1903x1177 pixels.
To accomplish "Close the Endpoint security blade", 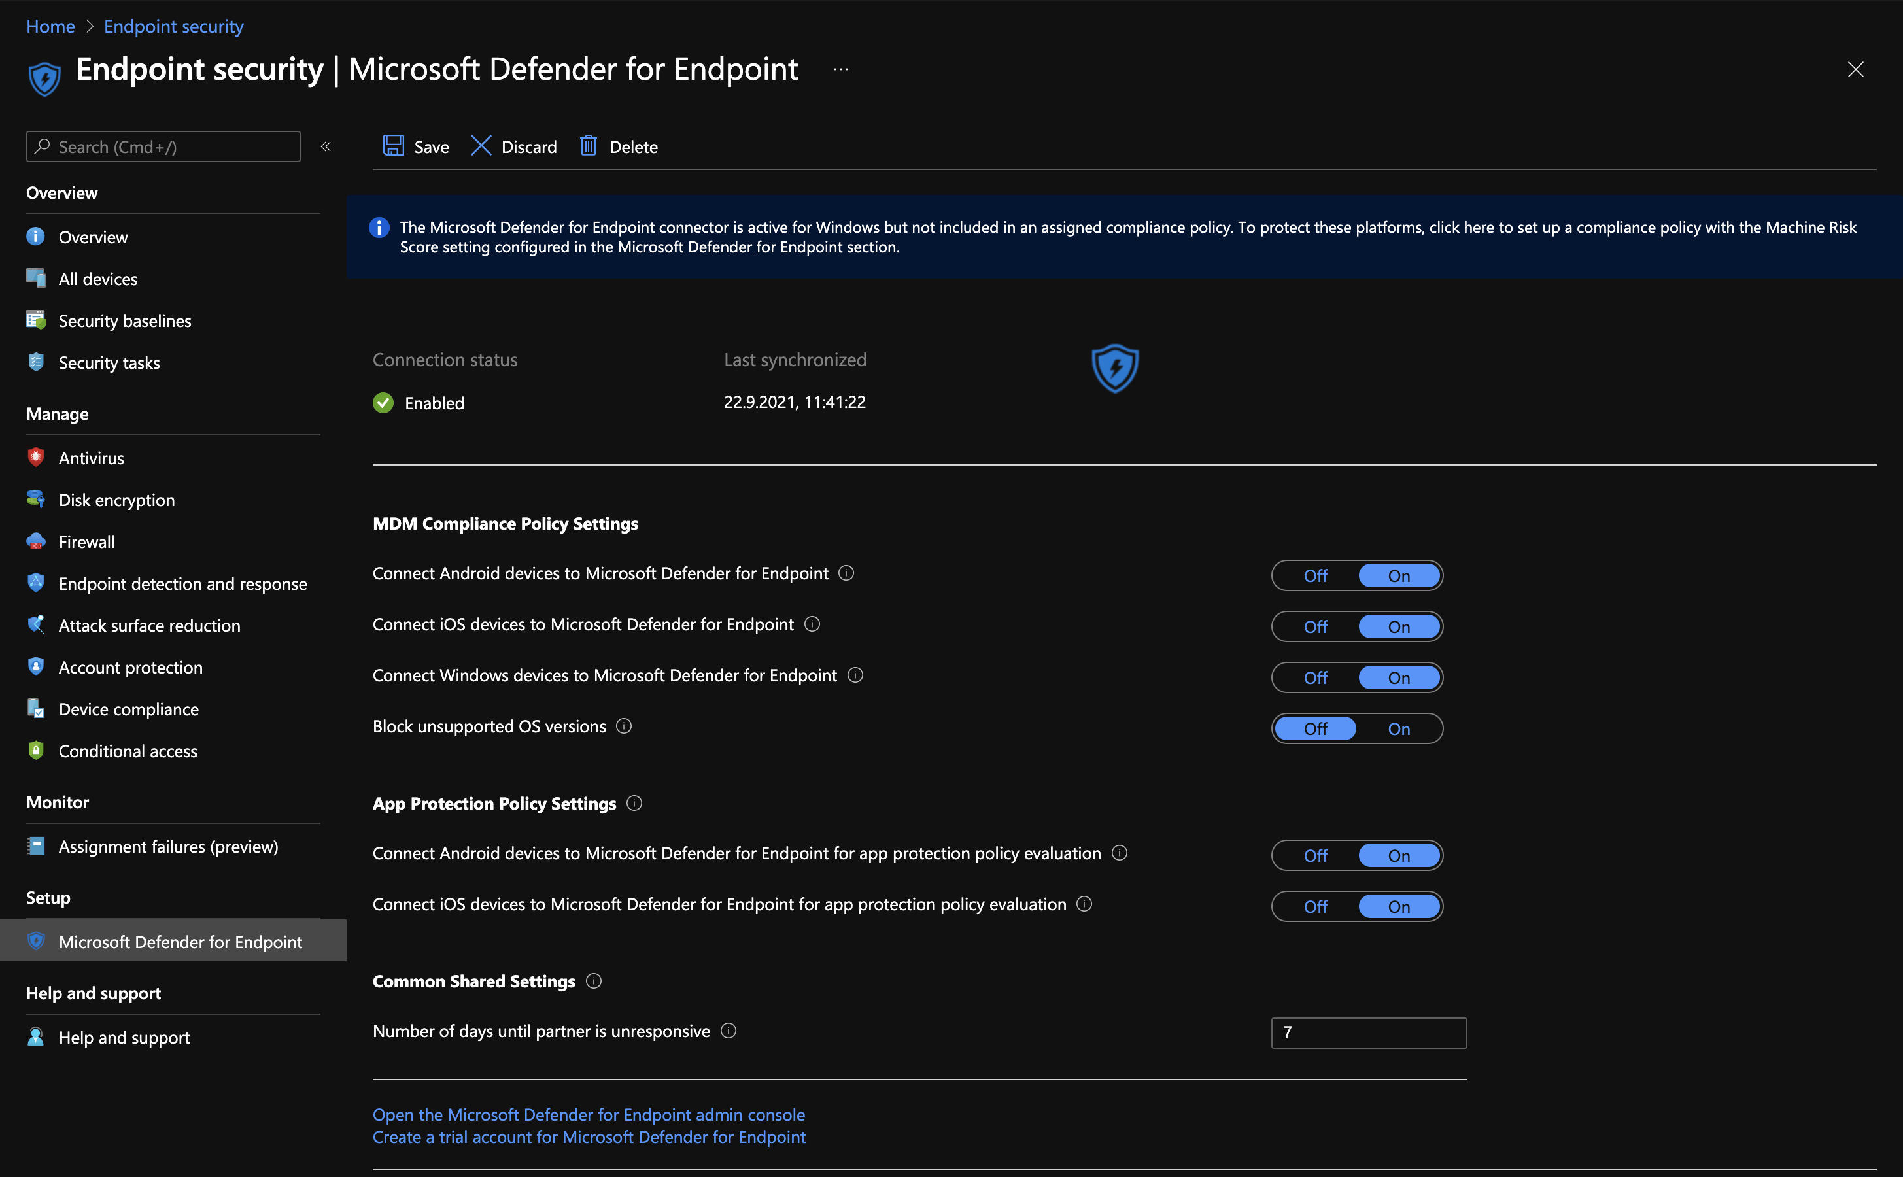I will click(1855, 69).
